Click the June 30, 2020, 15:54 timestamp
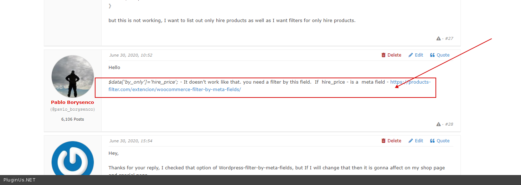 131,141
